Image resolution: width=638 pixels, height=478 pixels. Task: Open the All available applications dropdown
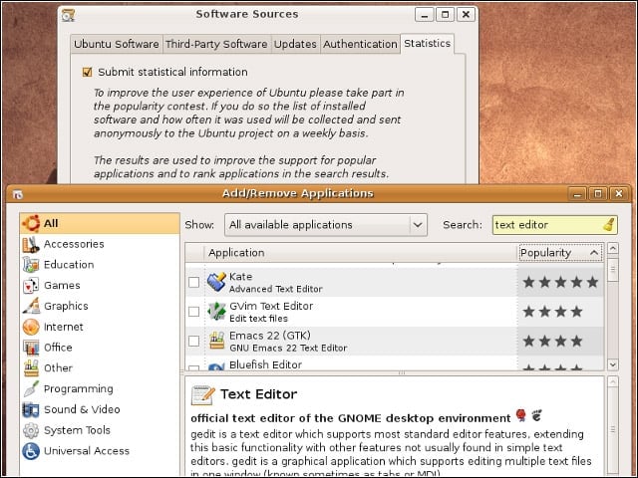pos(326,225)
